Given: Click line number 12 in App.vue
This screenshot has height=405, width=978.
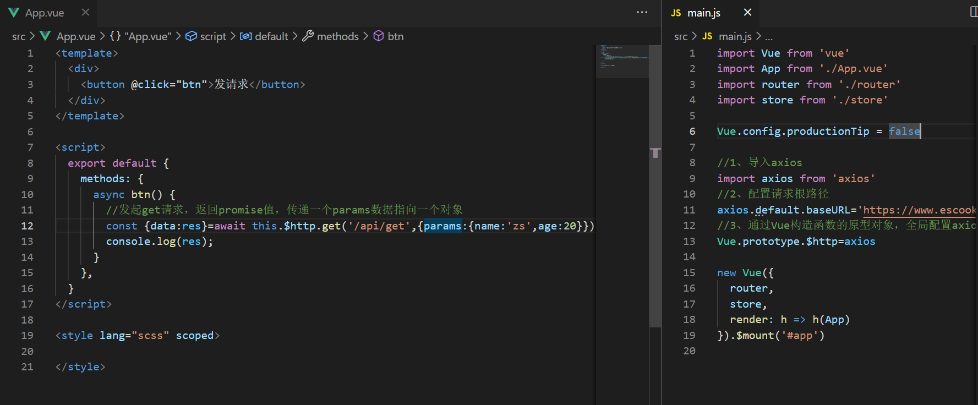Looking at the screenshot, I should 27,226.
